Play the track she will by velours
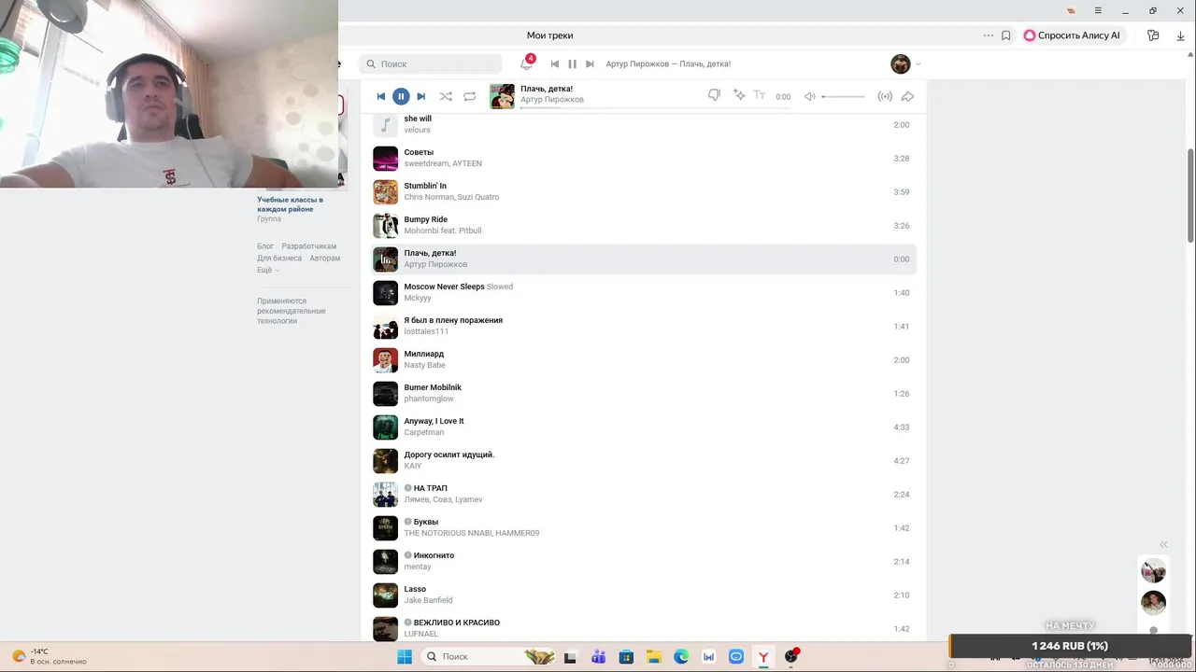This screenshot has height=672, width=1196. point(643,124)
